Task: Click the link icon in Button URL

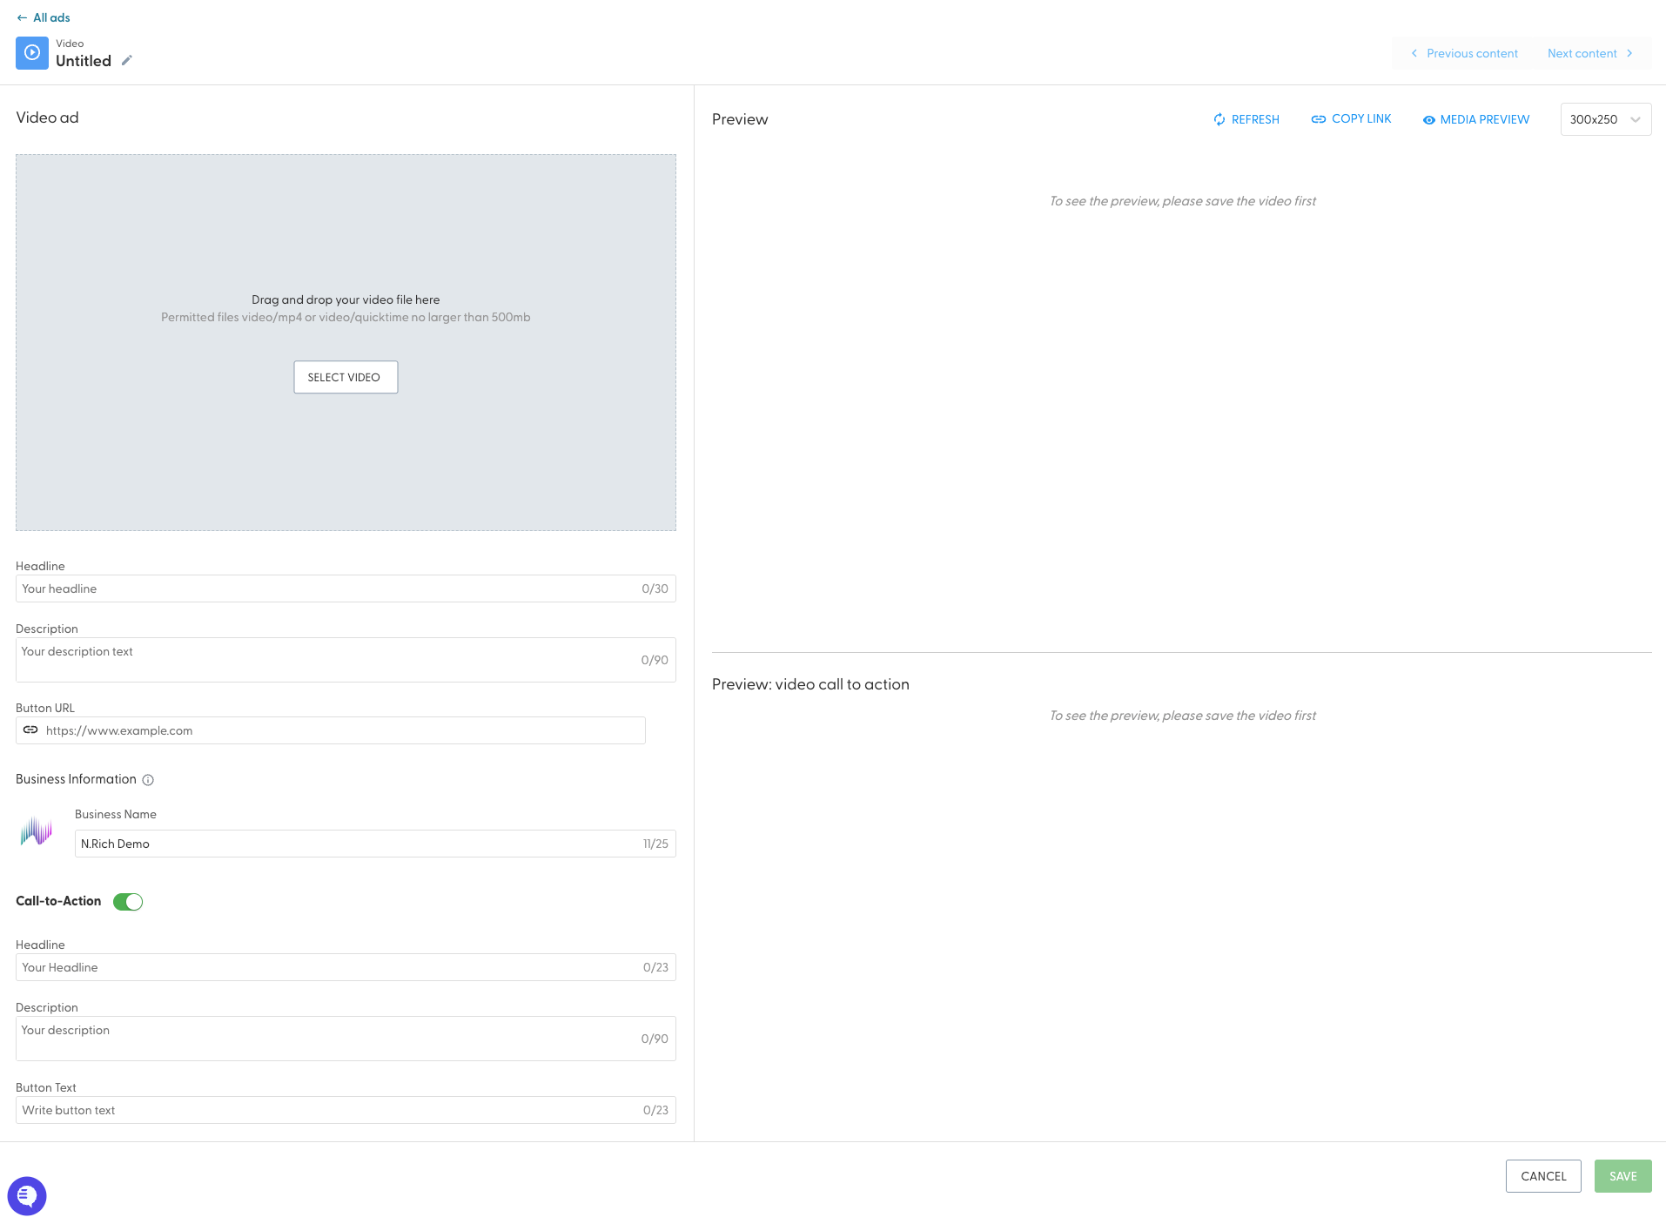Action: (30, 730)
